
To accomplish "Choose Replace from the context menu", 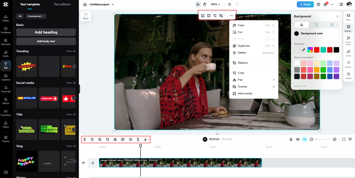I will (254, 63).
